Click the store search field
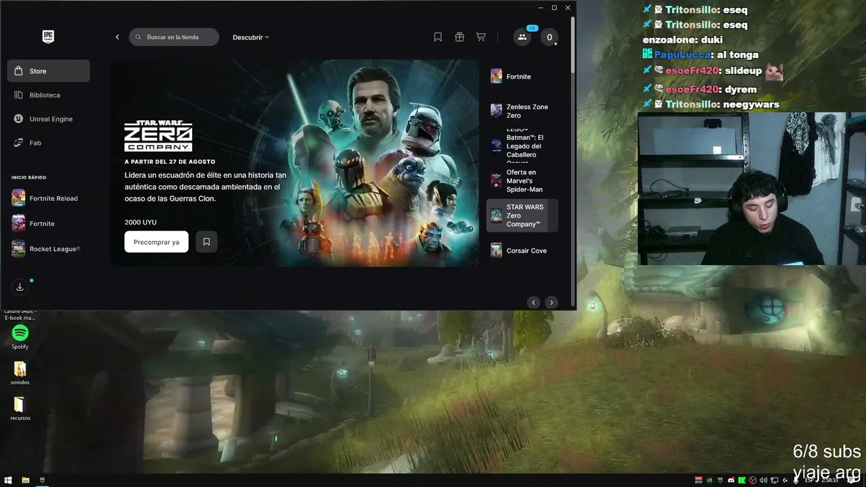This screenshot has width=866, height=487. [174, 37]
